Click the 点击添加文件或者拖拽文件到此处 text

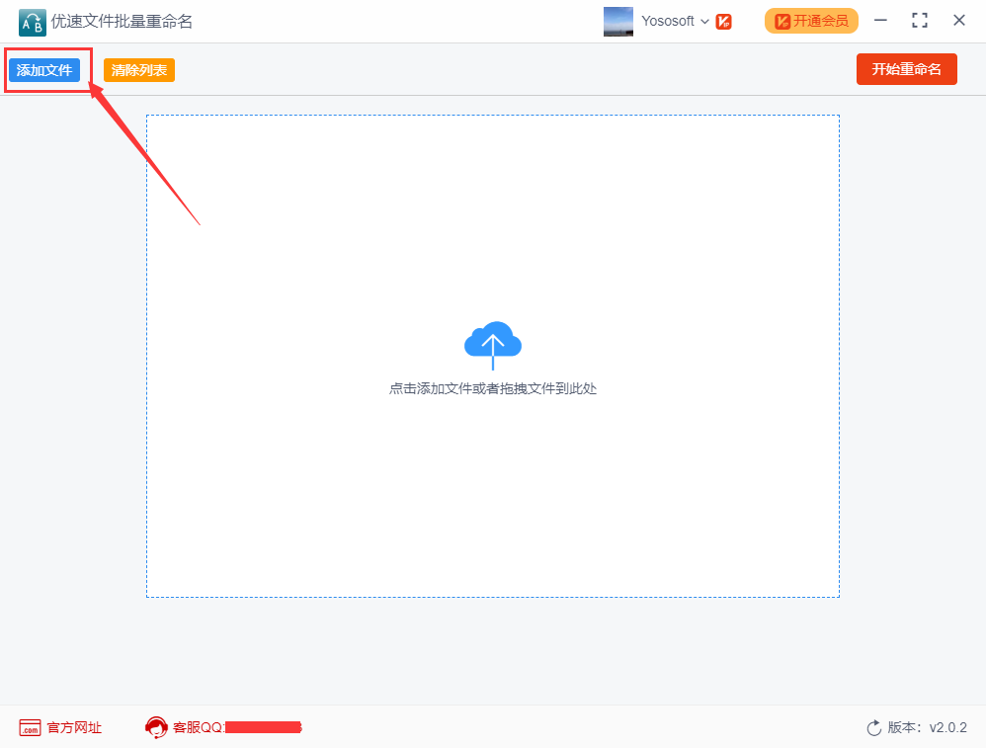pyautogui.click(x=492, y=388)
